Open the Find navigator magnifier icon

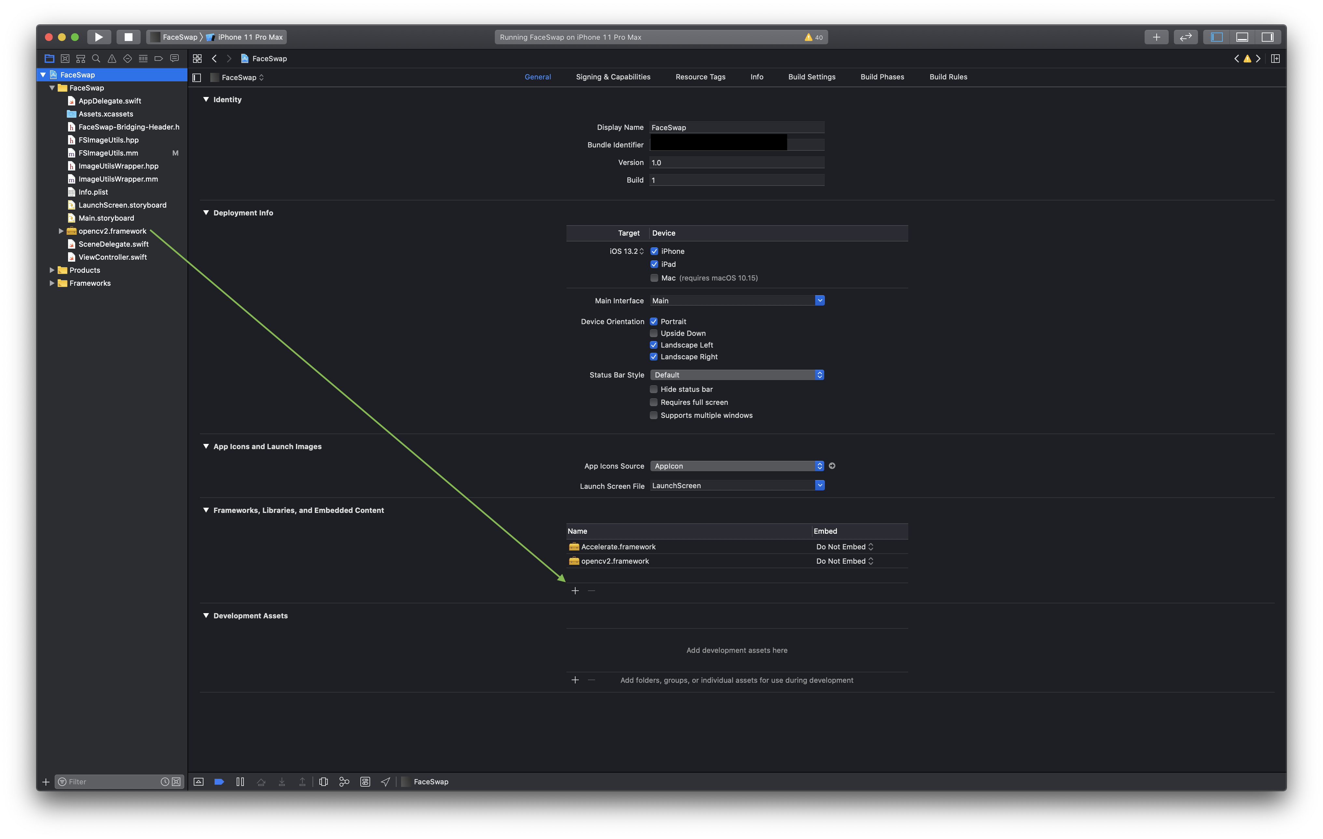tap(96, 58)
